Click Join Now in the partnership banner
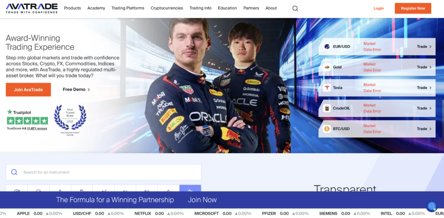 pos(202,200)
